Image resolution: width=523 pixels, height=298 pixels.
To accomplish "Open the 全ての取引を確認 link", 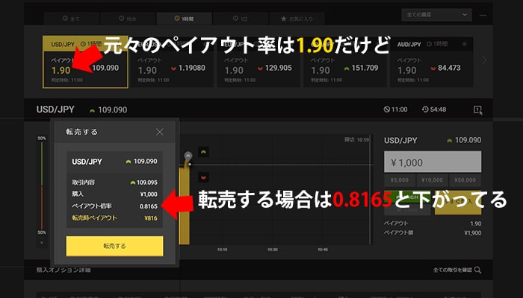I will click(453, 270).
